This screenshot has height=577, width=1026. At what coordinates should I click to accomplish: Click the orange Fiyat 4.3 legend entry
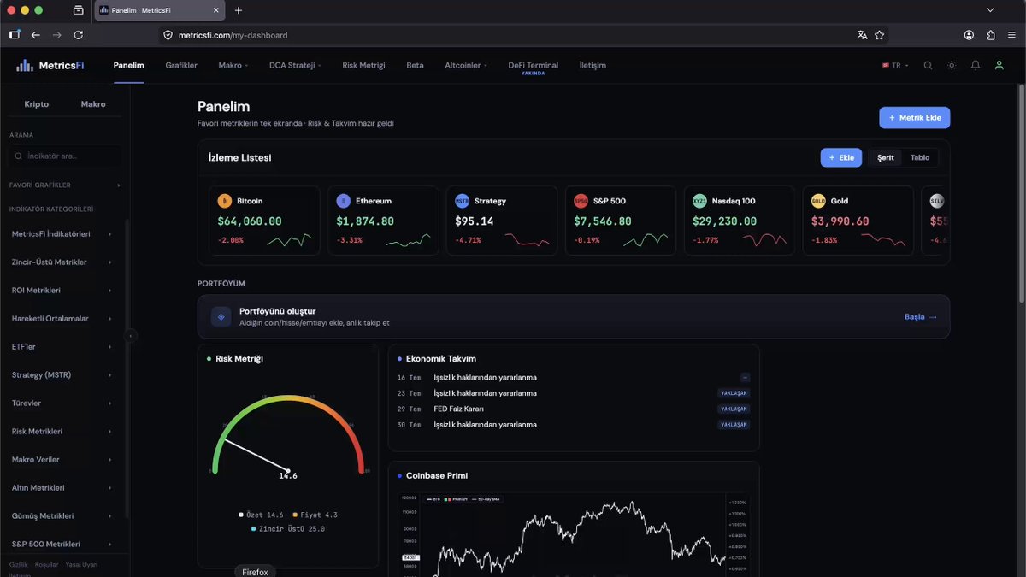pos(315,515)
